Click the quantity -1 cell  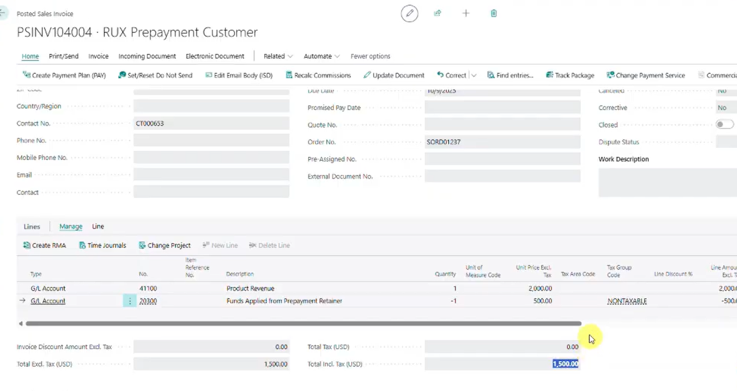coord(453,301)
